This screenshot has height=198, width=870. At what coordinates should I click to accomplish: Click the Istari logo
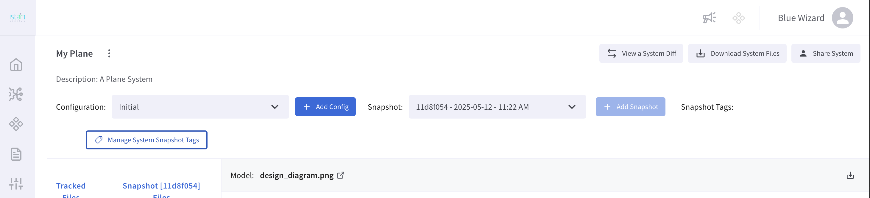(x=17, y=17)
